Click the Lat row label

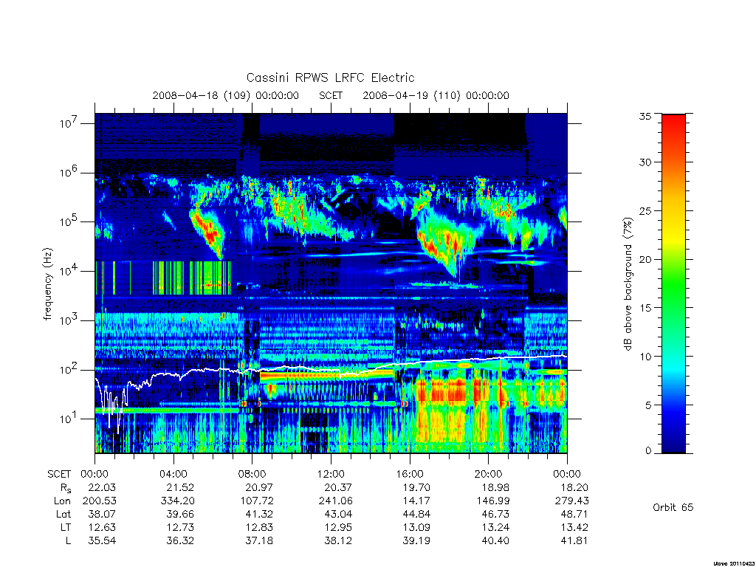63,515
